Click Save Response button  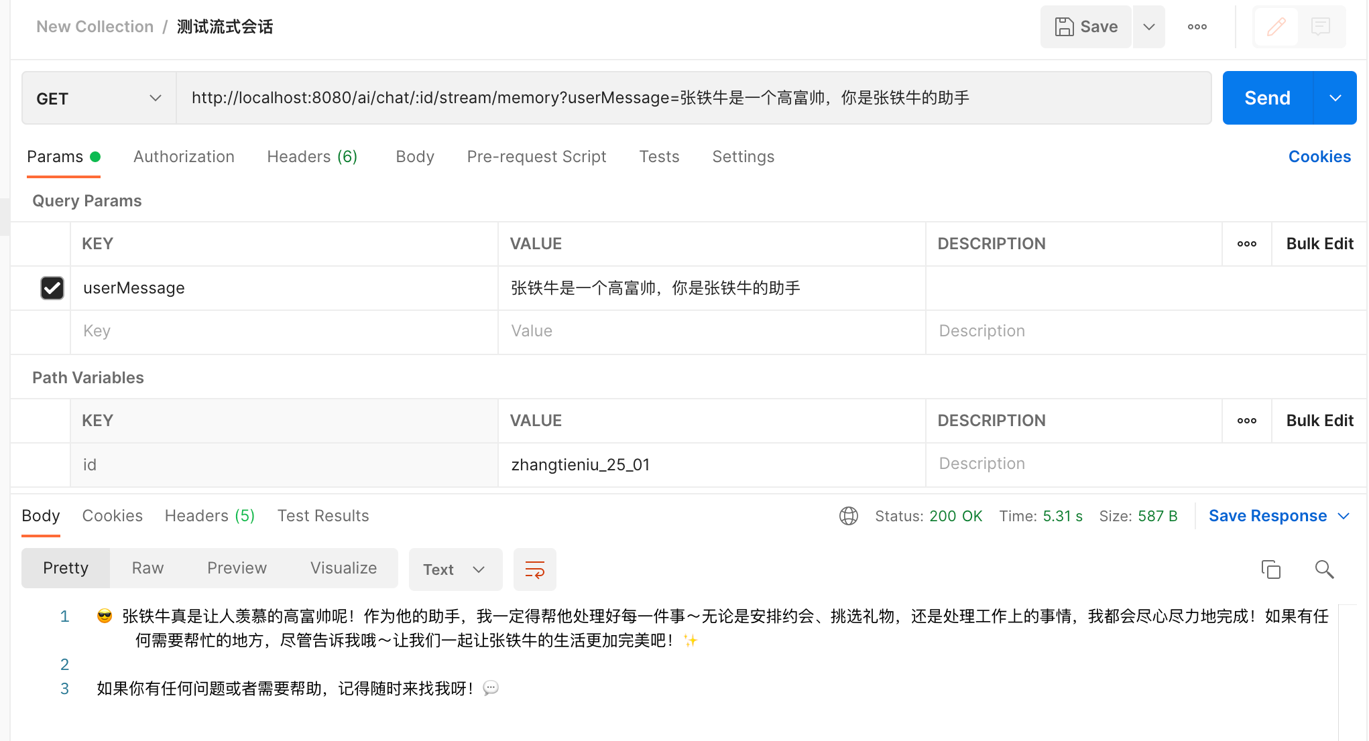1267,516
